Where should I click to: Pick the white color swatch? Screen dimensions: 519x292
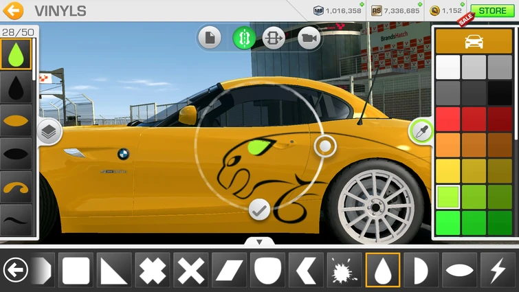pyautogui.click(x=448, y=67)
